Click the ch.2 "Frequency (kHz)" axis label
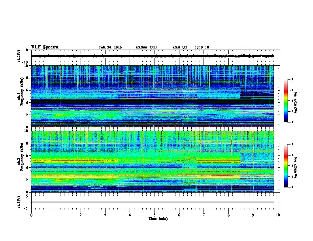The image size is (313, 241). click(x=22, y=157)
